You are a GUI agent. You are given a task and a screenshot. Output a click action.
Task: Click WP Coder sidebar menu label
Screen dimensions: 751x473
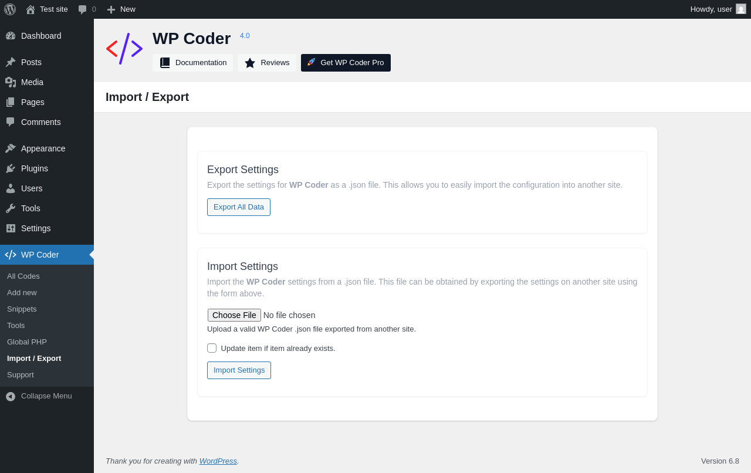point(40,255)
